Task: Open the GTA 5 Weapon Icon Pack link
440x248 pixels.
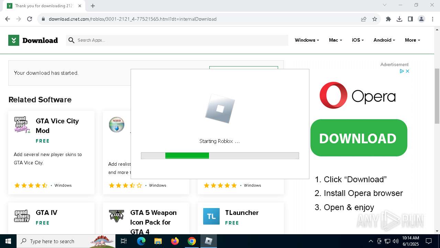Action: (153, 222)
